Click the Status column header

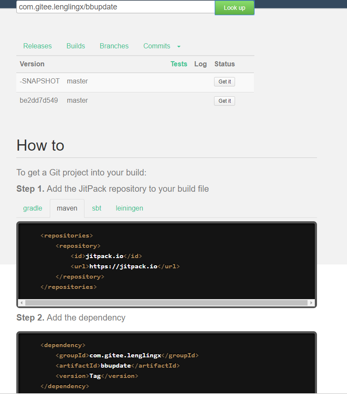pyautogui.click(x=224, y=64)
